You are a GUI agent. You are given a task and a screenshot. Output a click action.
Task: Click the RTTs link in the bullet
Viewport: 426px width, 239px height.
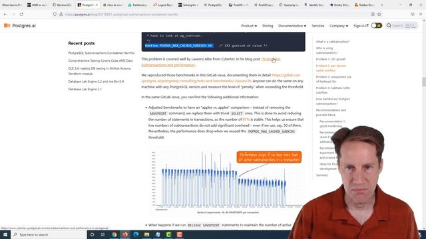click(x=246, y=119)
